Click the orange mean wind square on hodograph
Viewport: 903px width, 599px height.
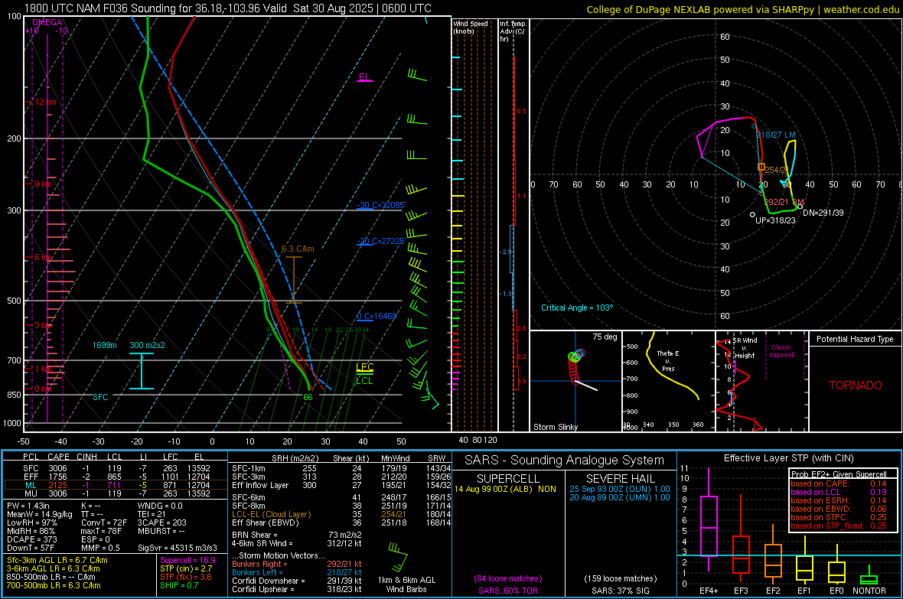click(x=761, y=167)
